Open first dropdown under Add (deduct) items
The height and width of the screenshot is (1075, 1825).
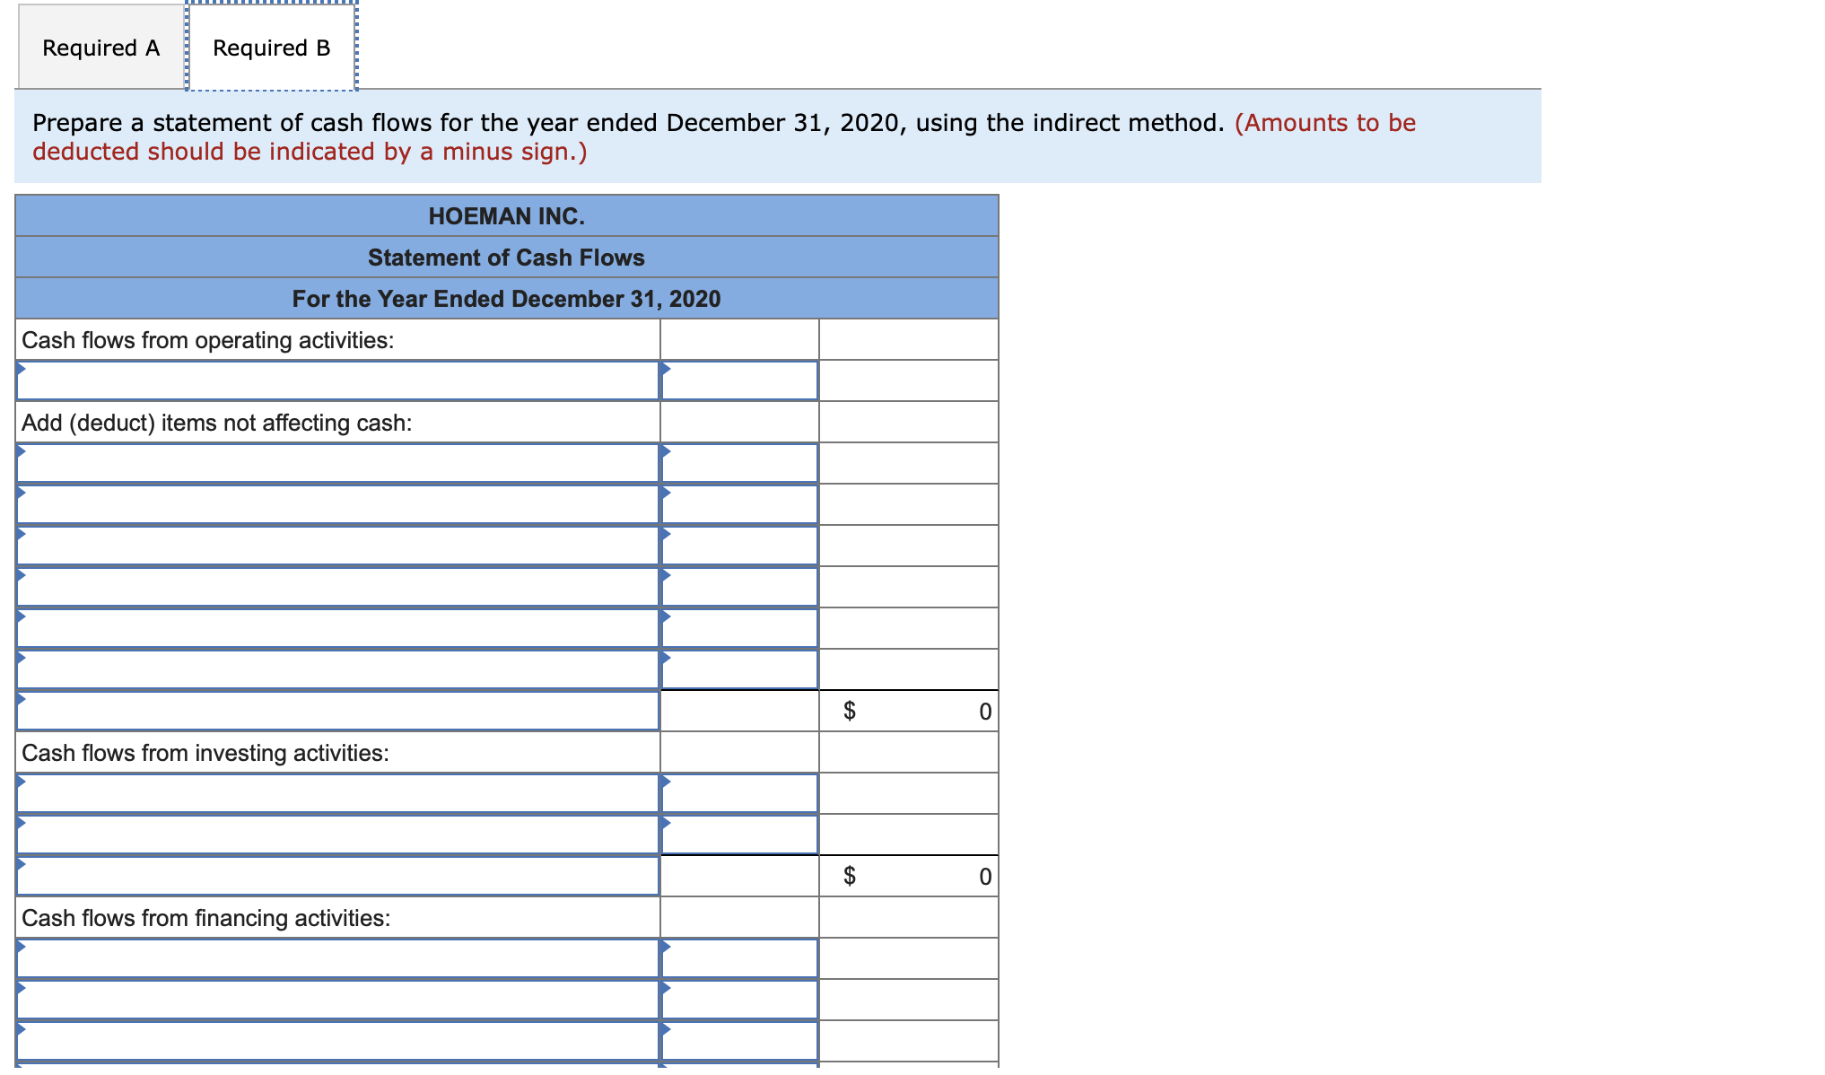[x=337, y=463]
